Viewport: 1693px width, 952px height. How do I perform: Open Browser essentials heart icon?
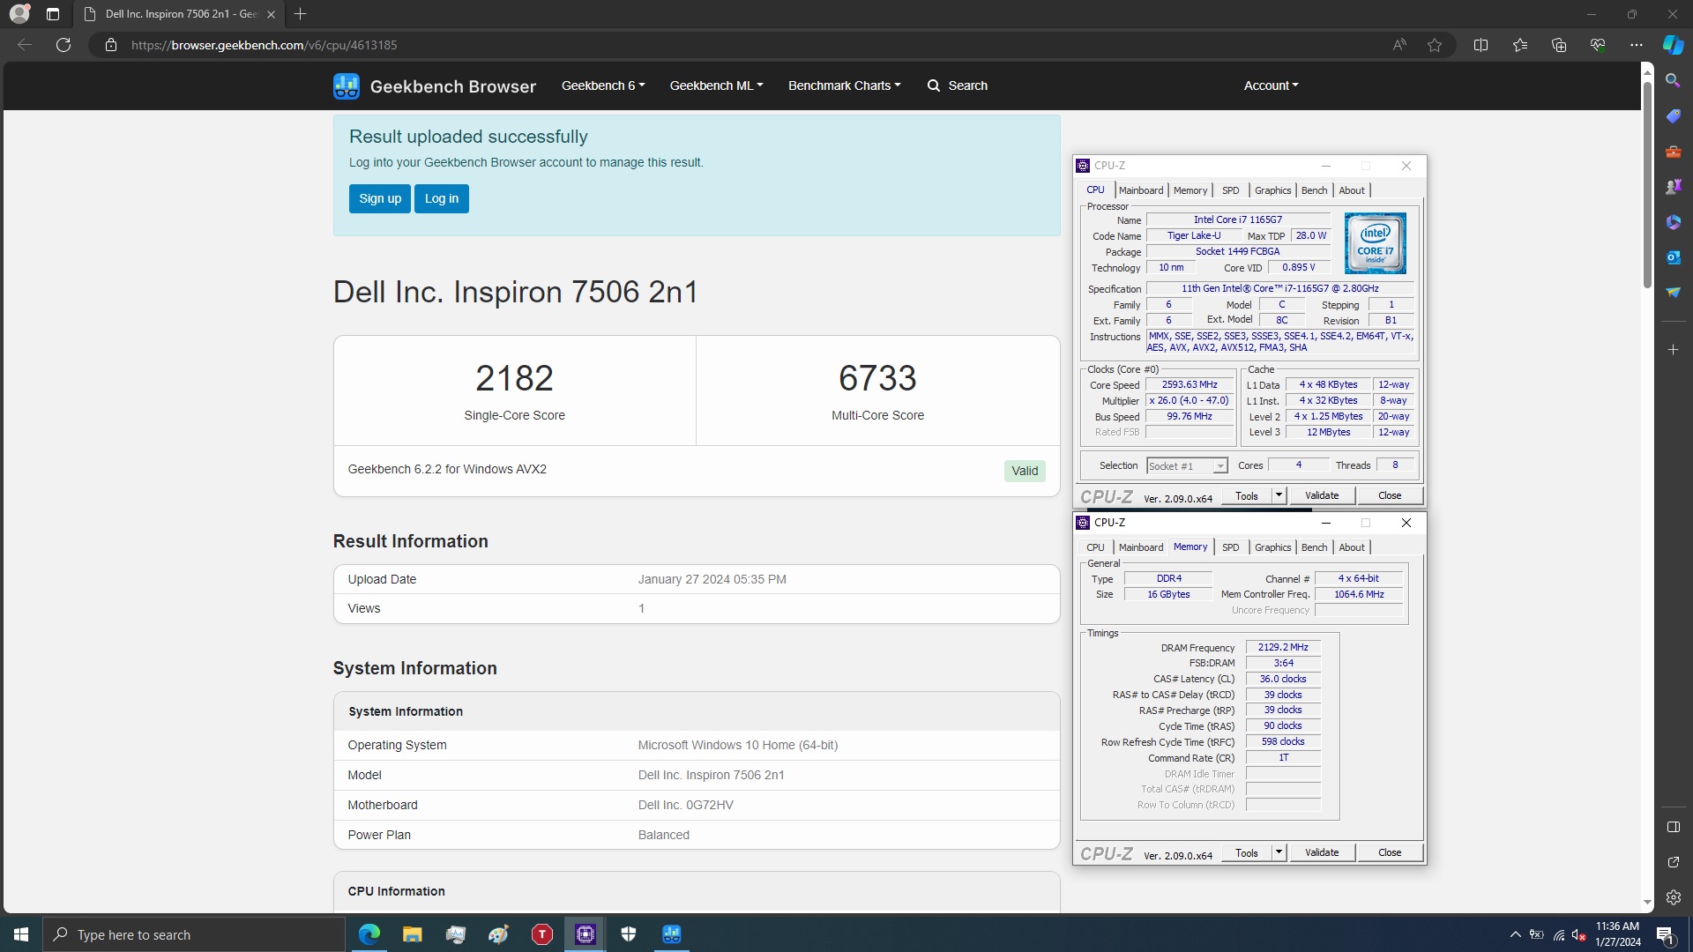[x=1597, y=45]
